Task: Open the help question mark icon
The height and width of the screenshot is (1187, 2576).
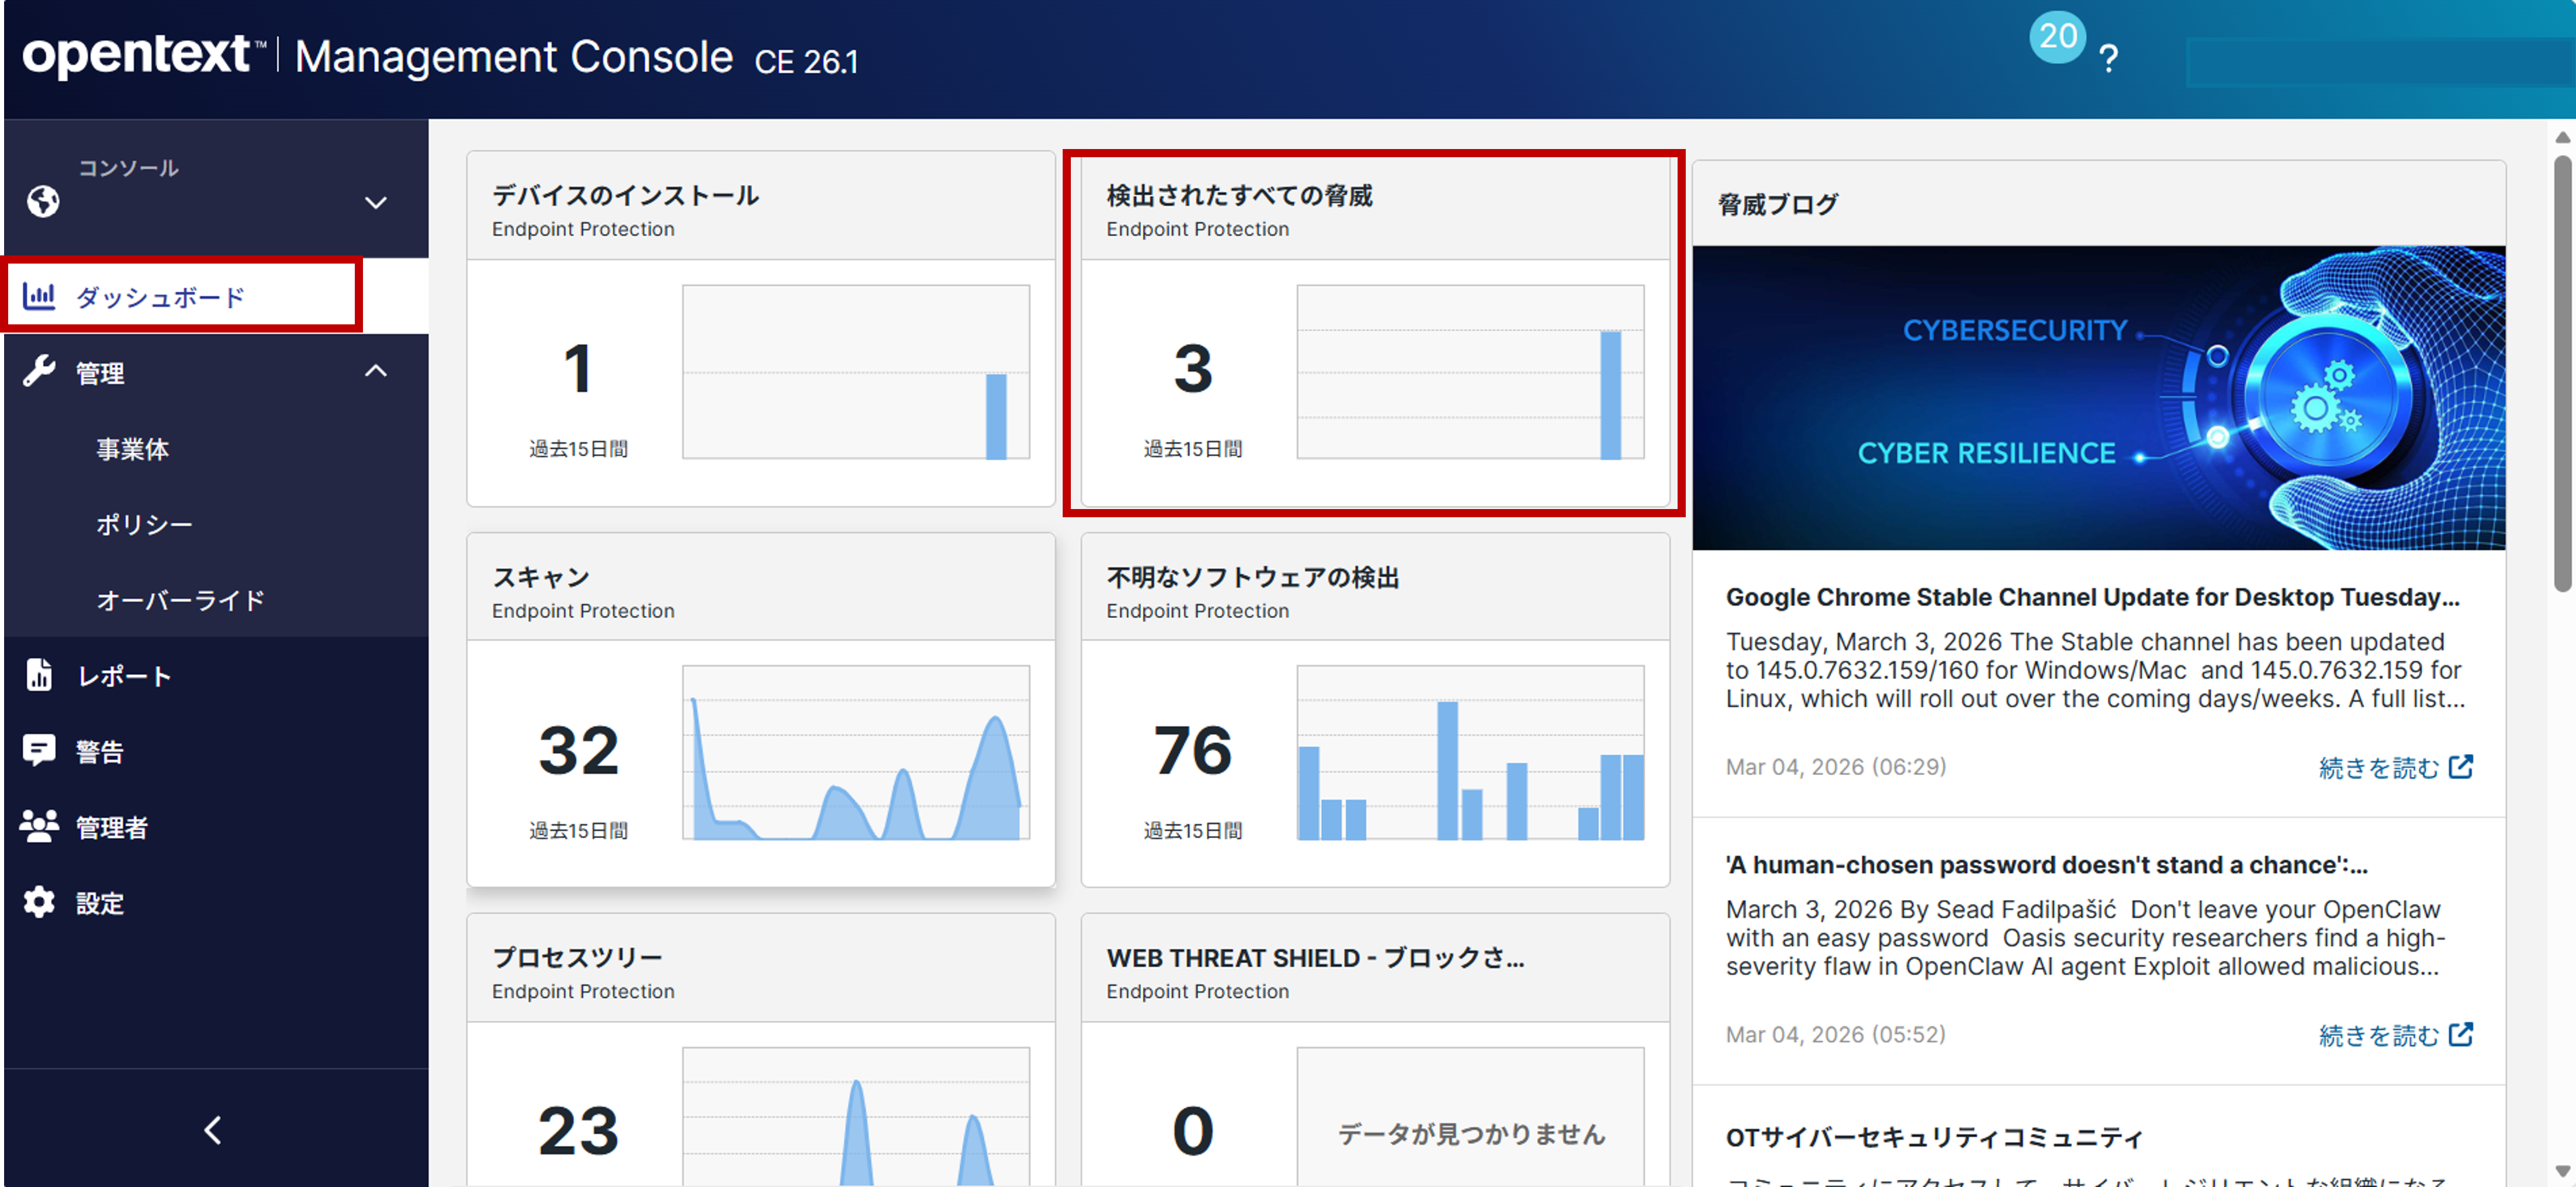Action: tap(2108, 58)
